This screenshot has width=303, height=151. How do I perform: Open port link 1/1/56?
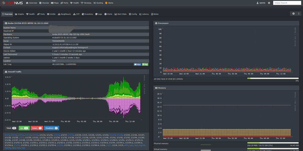(60, 145)
